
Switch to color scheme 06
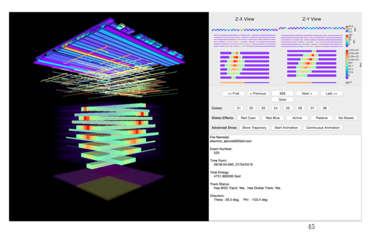(x=300, y=108)
